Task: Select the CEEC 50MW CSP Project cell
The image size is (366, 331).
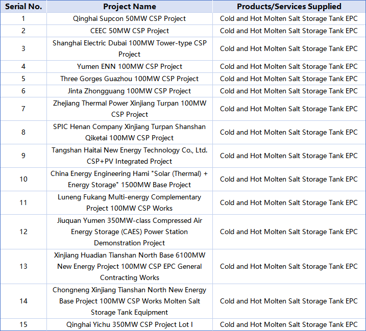Action: (x=130, y=31)
